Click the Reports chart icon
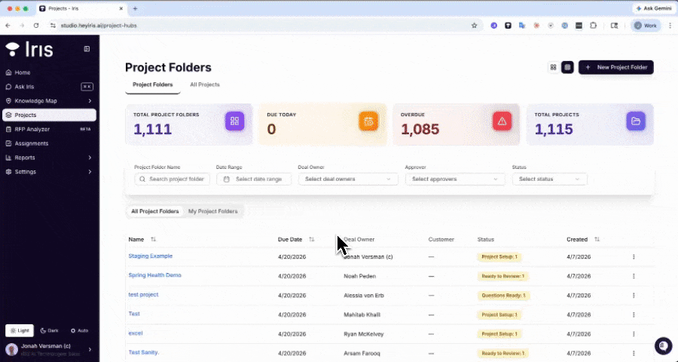Screen dimensions: 678x362 (8, 158)
